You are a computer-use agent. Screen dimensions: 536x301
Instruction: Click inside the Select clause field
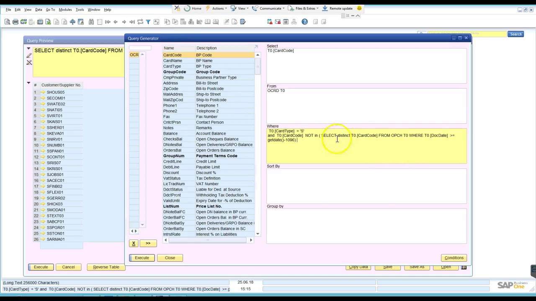[366, 66]
